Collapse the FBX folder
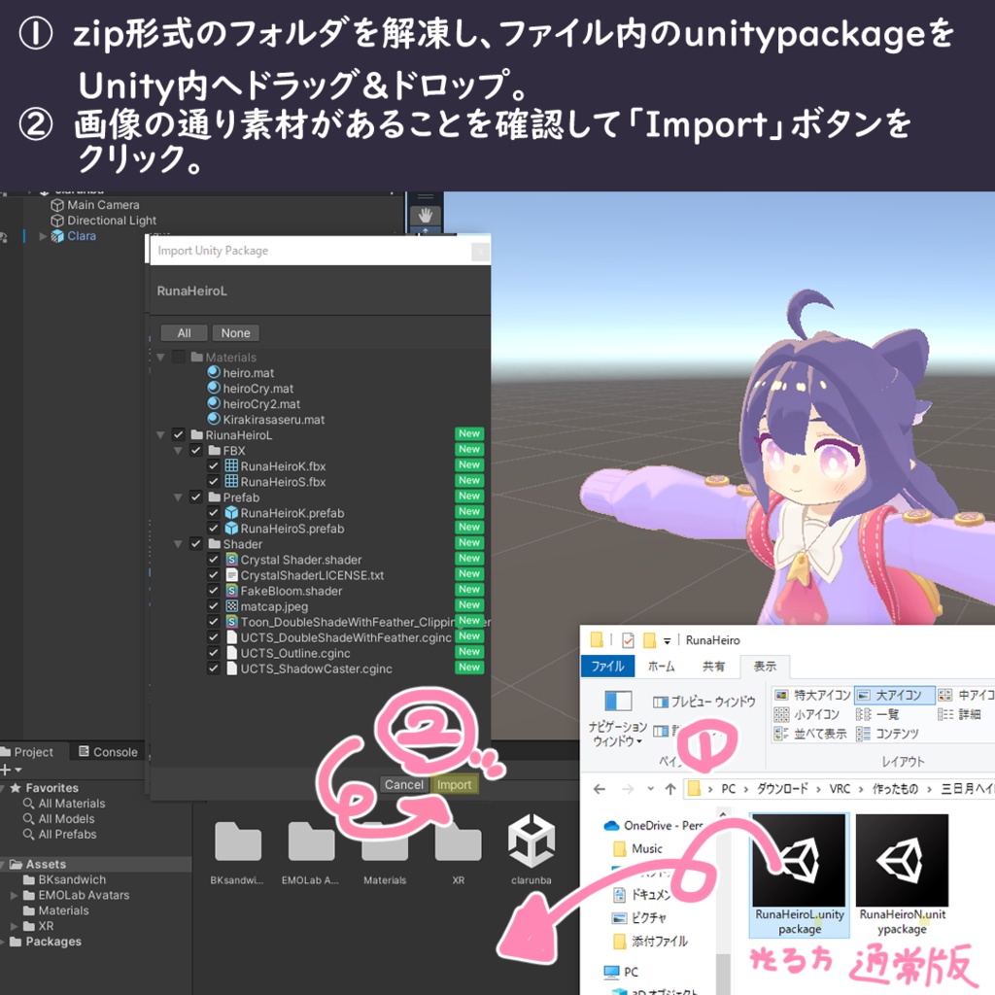This screenshot has height=995, width=995. (179, 451)
